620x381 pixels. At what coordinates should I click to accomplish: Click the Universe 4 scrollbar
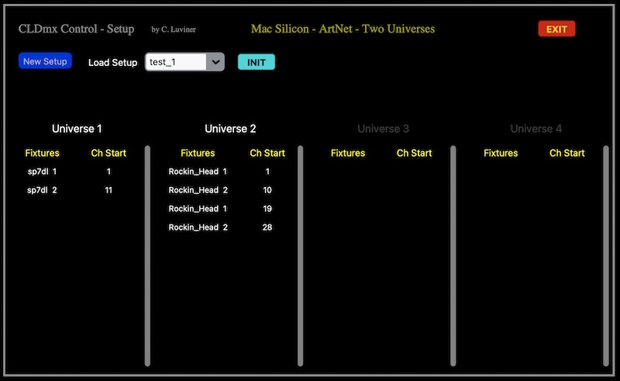[x=606, y=256]
